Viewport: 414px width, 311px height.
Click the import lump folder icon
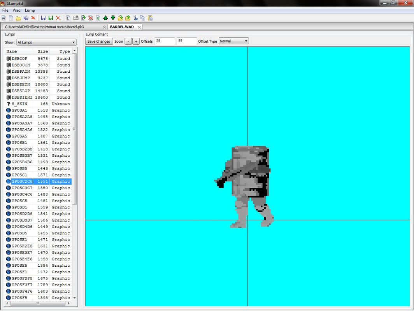(x=120, y=18)
